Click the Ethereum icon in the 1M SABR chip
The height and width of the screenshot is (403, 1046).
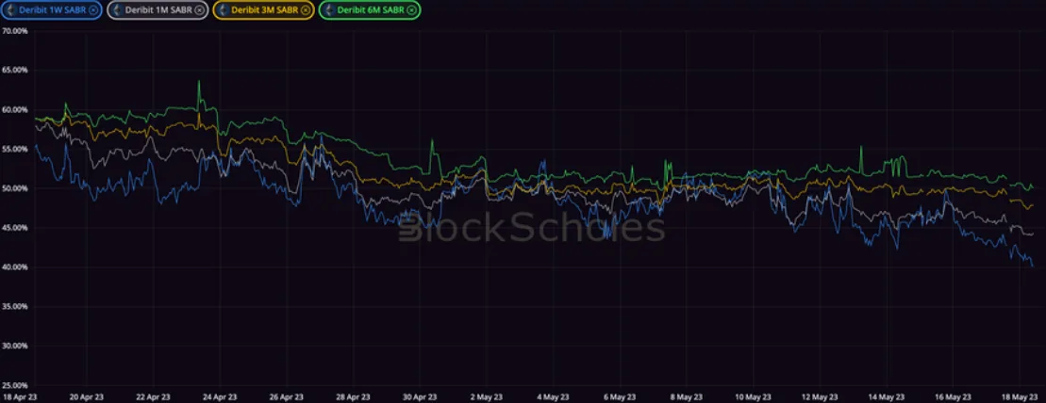[117, 10]
